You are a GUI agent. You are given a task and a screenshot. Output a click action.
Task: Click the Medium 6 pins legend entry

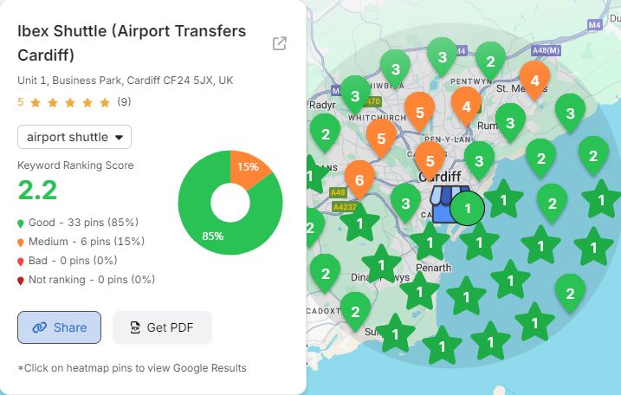[x=81, y=241]
